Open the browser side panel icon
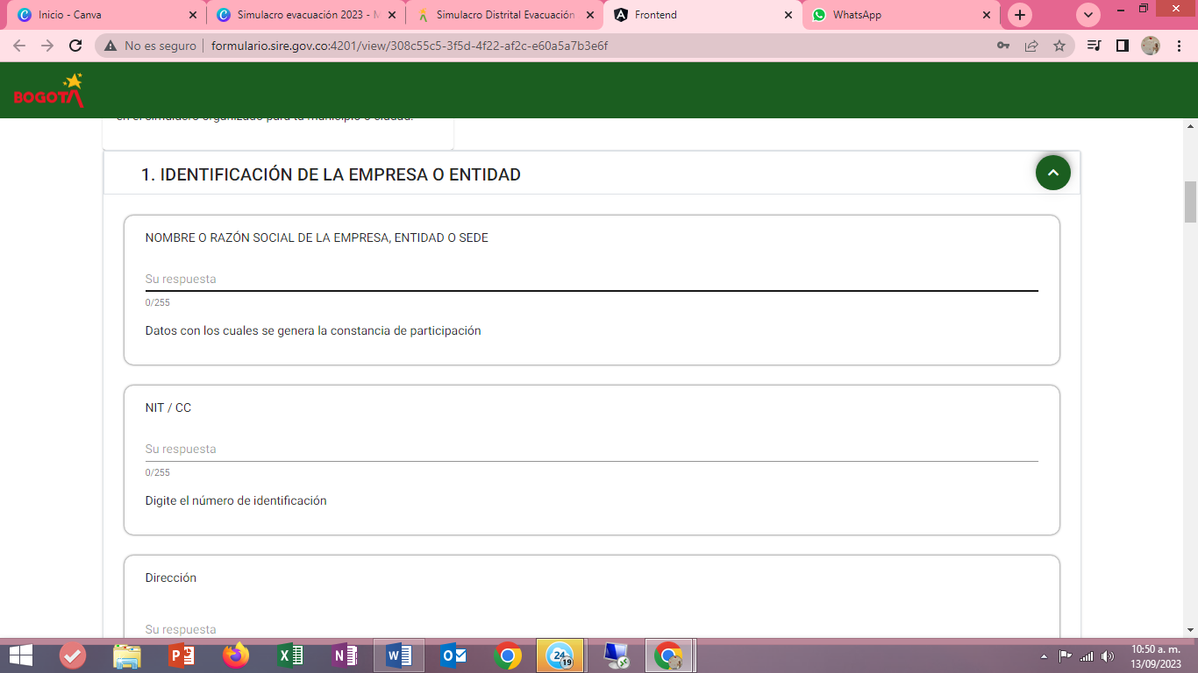 click(1122, 46)
